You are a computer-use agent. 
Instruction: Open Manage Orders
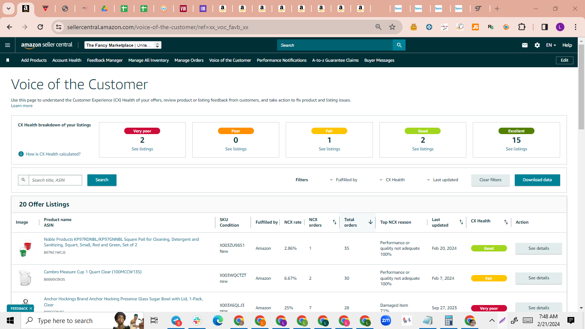point(189,60)
